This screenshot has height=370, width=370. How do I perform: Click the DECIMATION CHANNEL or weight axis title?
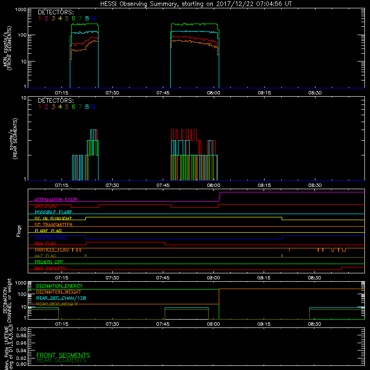(7, 301)
